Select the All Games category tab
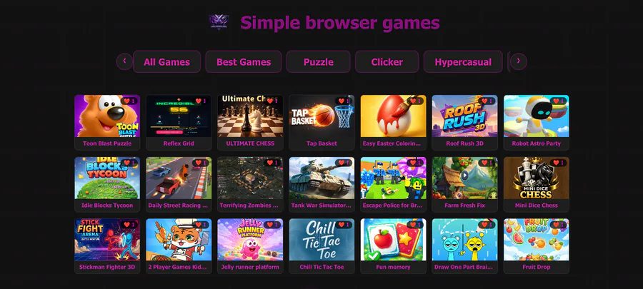The image size is (643, 289). (167, 62)
